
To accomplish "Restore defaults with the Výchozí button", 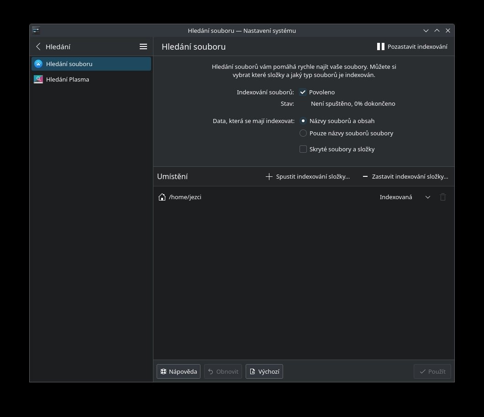I will pos(264,371).
